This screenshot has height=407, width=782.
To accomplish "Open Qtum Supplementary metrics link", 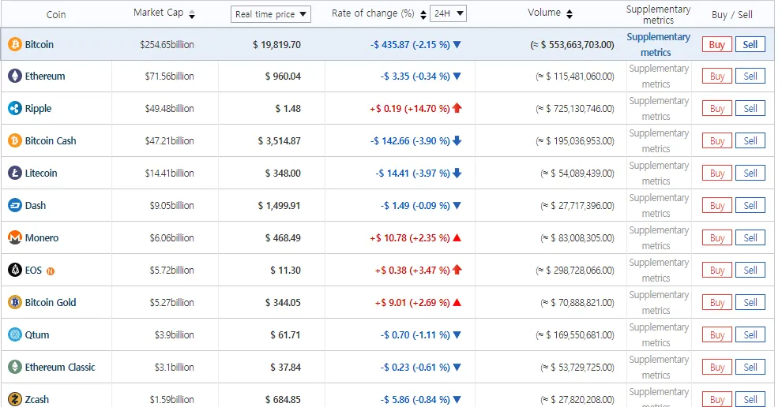I will tap(658, 334).
